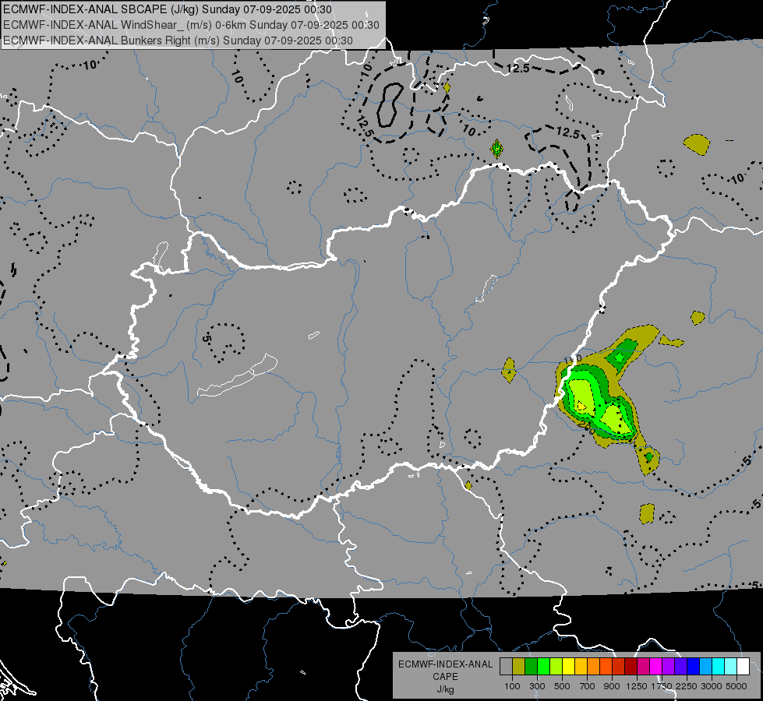Pick the bright magenta legend swatch

(x=656, y=666)
